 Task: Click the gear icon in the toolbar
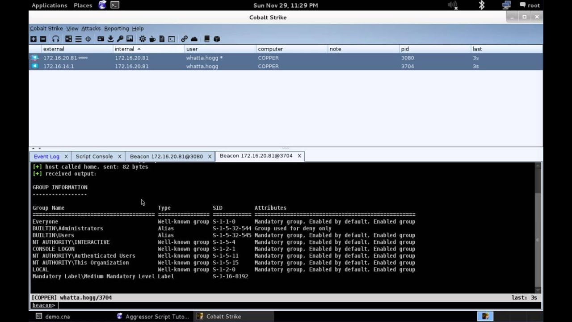tap(143, 39)
